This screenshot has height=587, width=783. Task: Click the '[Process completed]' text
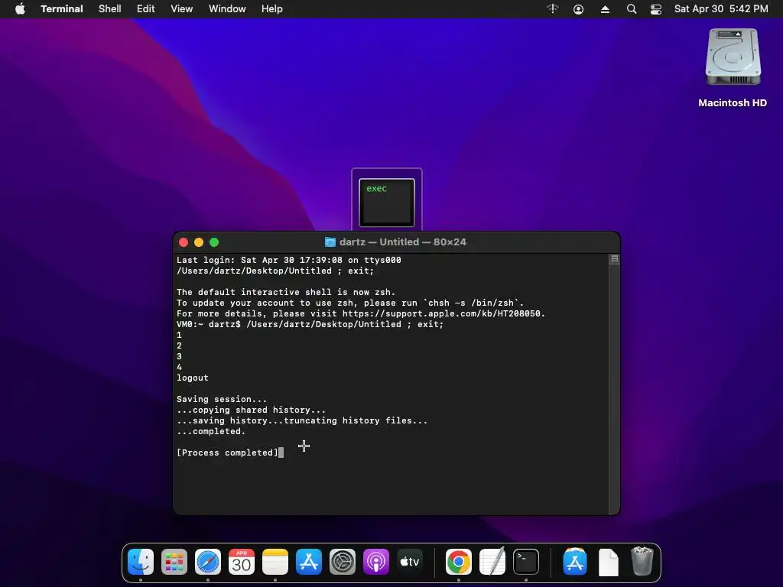(x=227, y=452)
